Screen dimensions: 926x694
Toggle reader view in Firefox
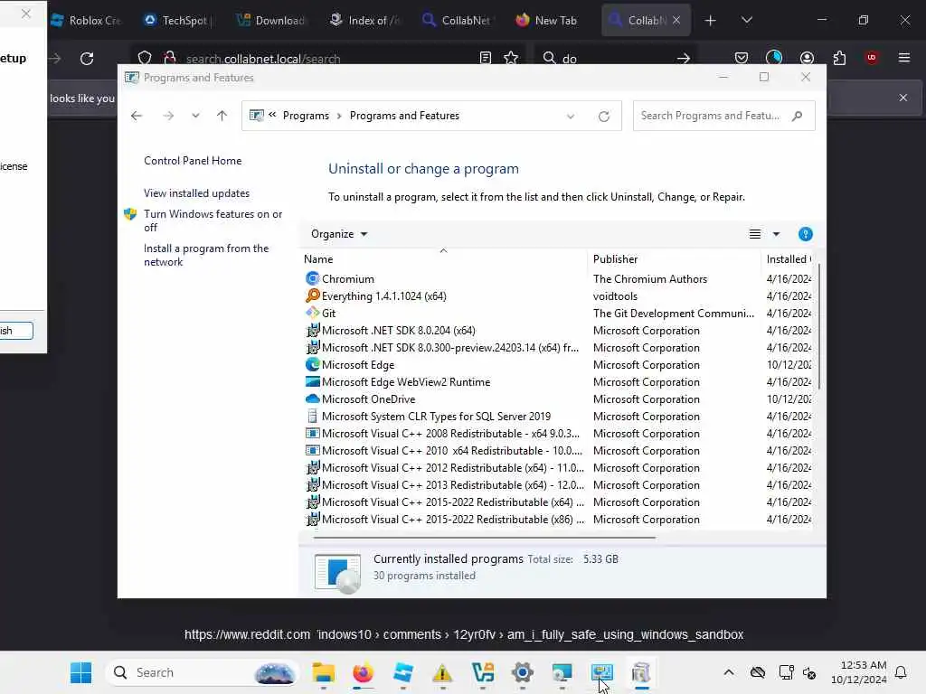(486, 58)
